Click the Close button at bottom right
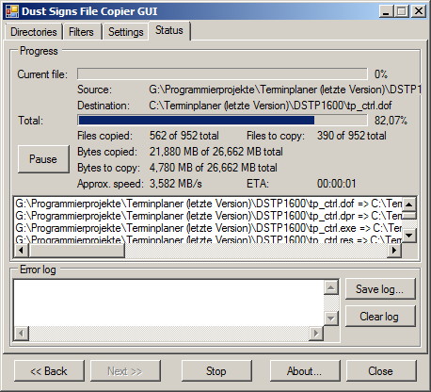 (381, 371)
